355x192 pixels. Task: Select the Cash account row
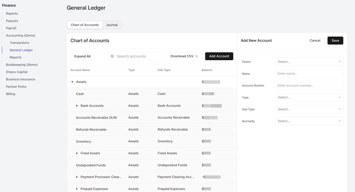click(152, 94)
